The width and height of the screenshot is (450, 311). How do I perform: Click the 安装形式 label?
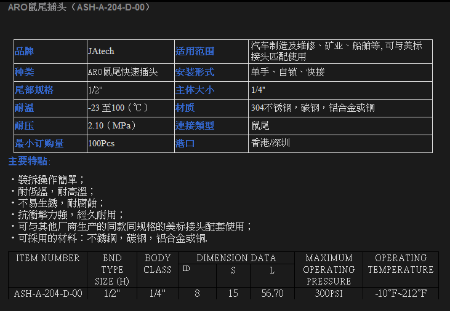[195, 72]
